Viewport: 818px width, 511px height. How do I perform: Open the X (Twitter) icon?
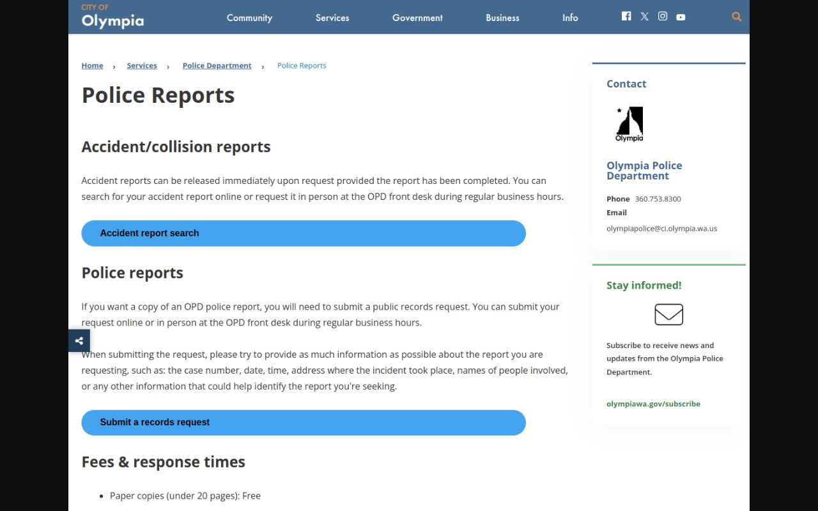coord(644,17)
